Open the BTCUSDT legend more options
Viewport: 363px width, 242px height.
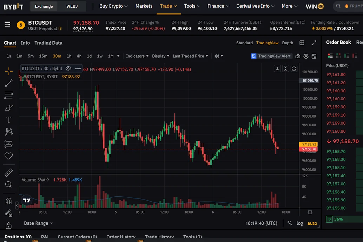pos(78,68)
